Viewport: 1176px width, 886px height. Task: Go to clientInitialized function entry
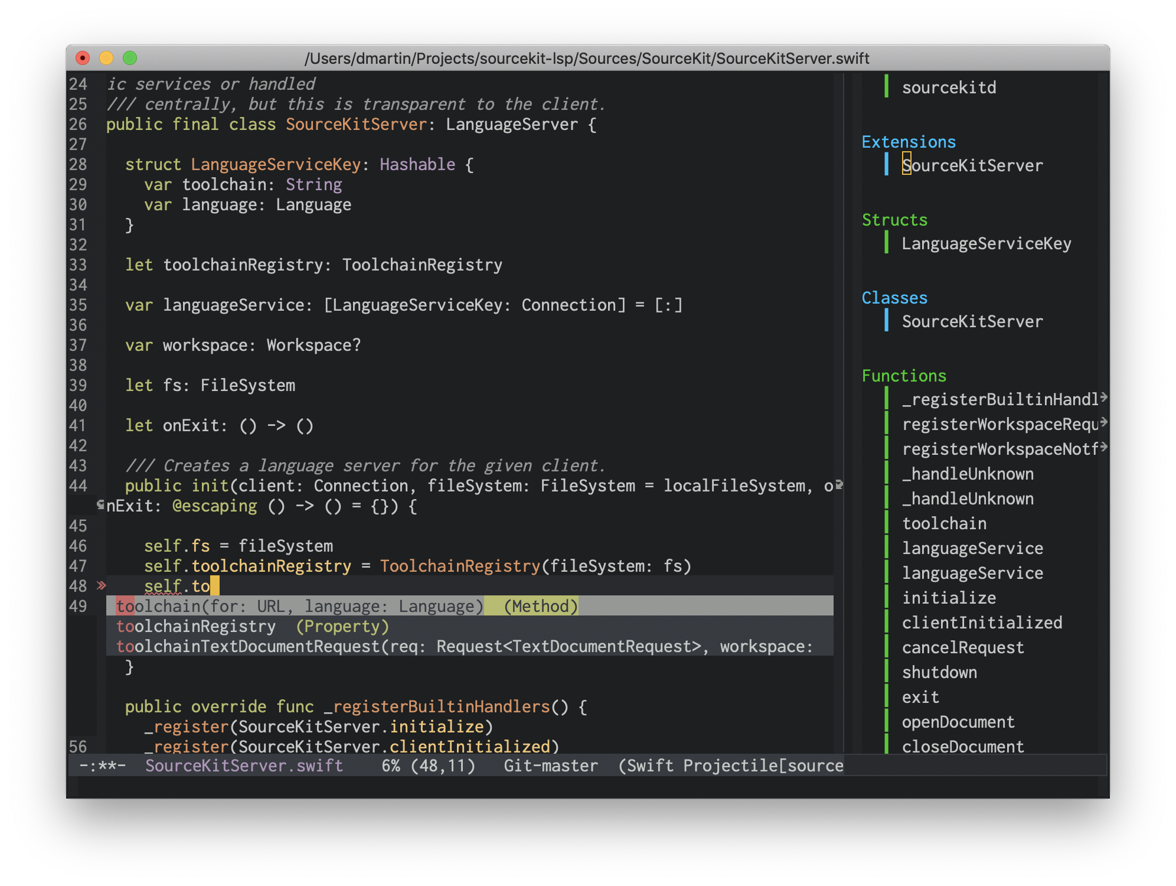[x=981, y=623]
